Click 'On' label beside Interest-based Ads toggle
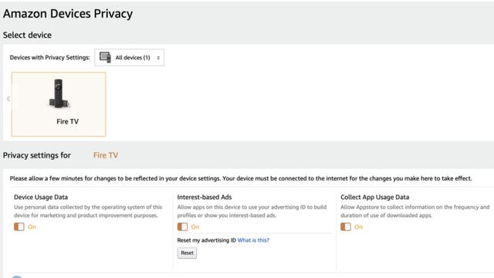The width and height of the screenshot is (494, 278). [195, 227]
